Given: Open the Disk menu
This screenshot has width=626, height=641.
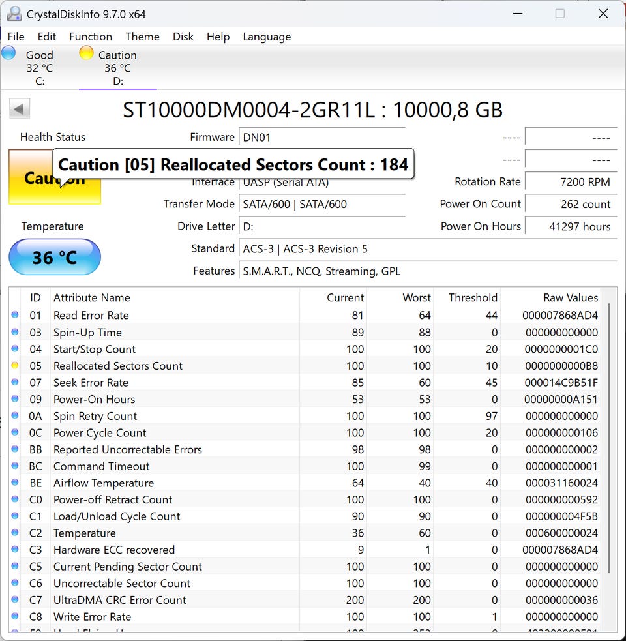Looking at the screenshot, I should (183, 37).
